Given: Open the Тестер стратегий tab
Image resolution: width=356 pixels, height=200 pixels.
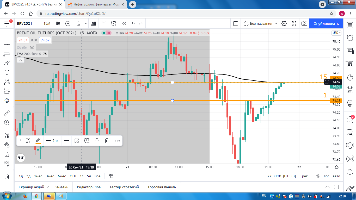Looking at the screenshot, I should (x=124, y=187).
